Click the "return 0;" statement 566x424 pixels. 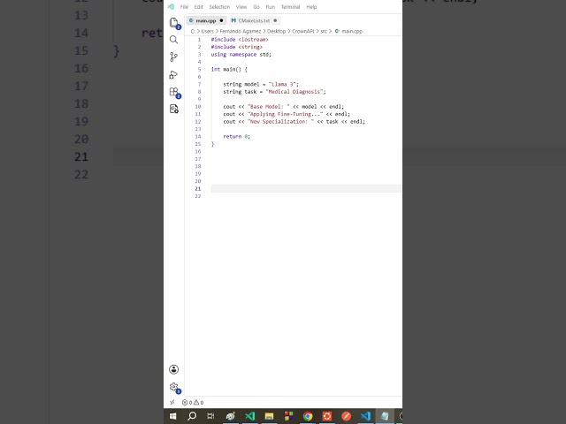[236, 136]
